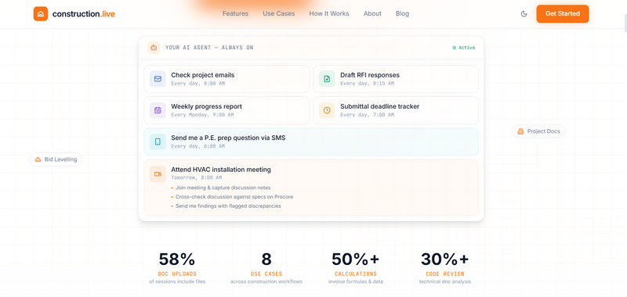Open the Weekly progress report card
627x297 pixels.
click(227, 110)
